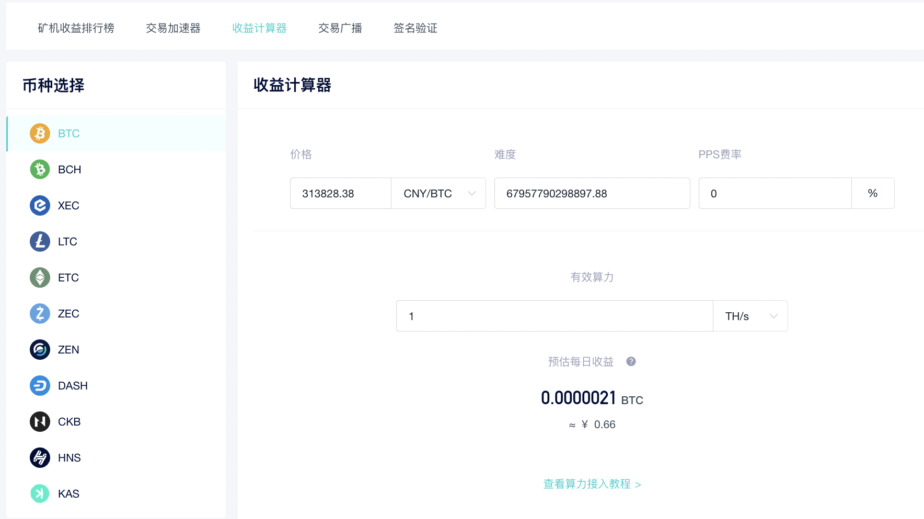Select the 收益计算器 tab
The width and height of the screenshot is (924, 519).
click(x=259, y=28)
